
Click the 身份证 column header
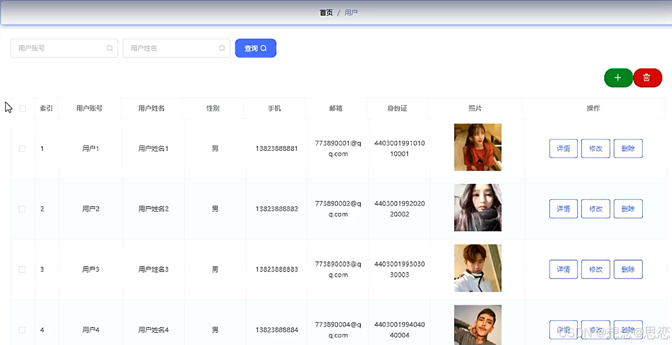tap(397, 108)
